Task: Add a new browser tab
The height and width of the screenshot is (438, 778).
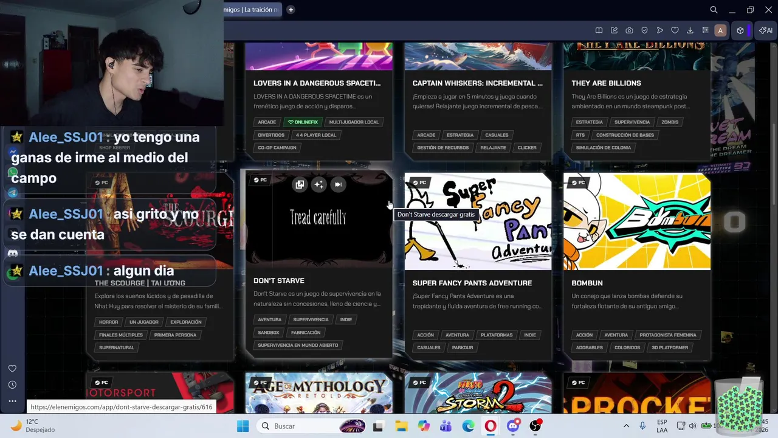Action: click(291, 10)
